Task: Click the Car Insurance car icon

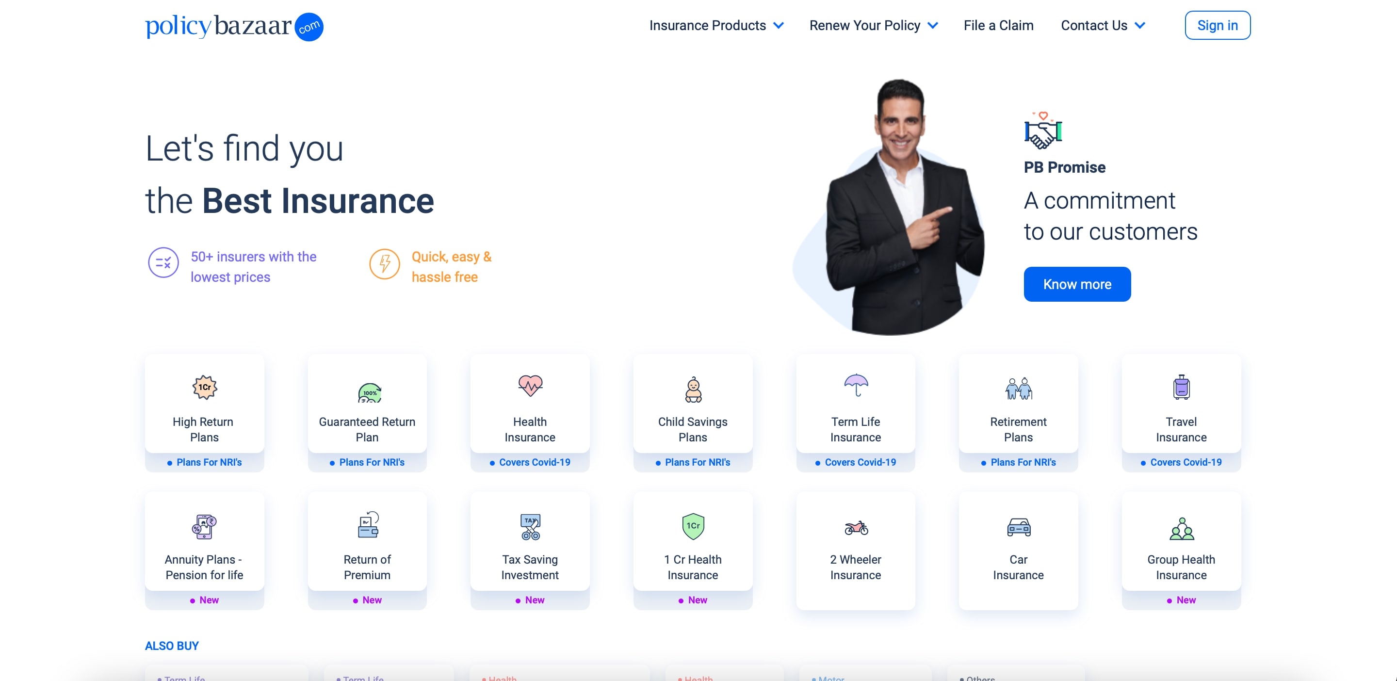Action: coord(1019,527)
